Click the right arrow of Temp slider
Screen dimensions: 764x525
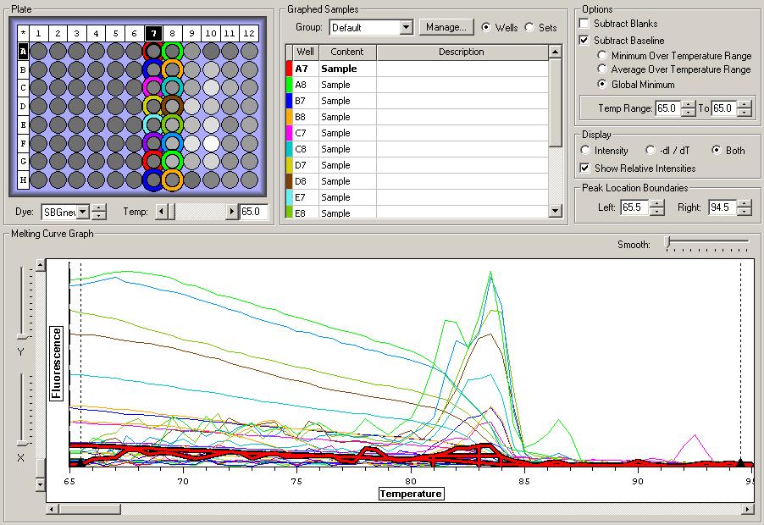pos(232,212)
